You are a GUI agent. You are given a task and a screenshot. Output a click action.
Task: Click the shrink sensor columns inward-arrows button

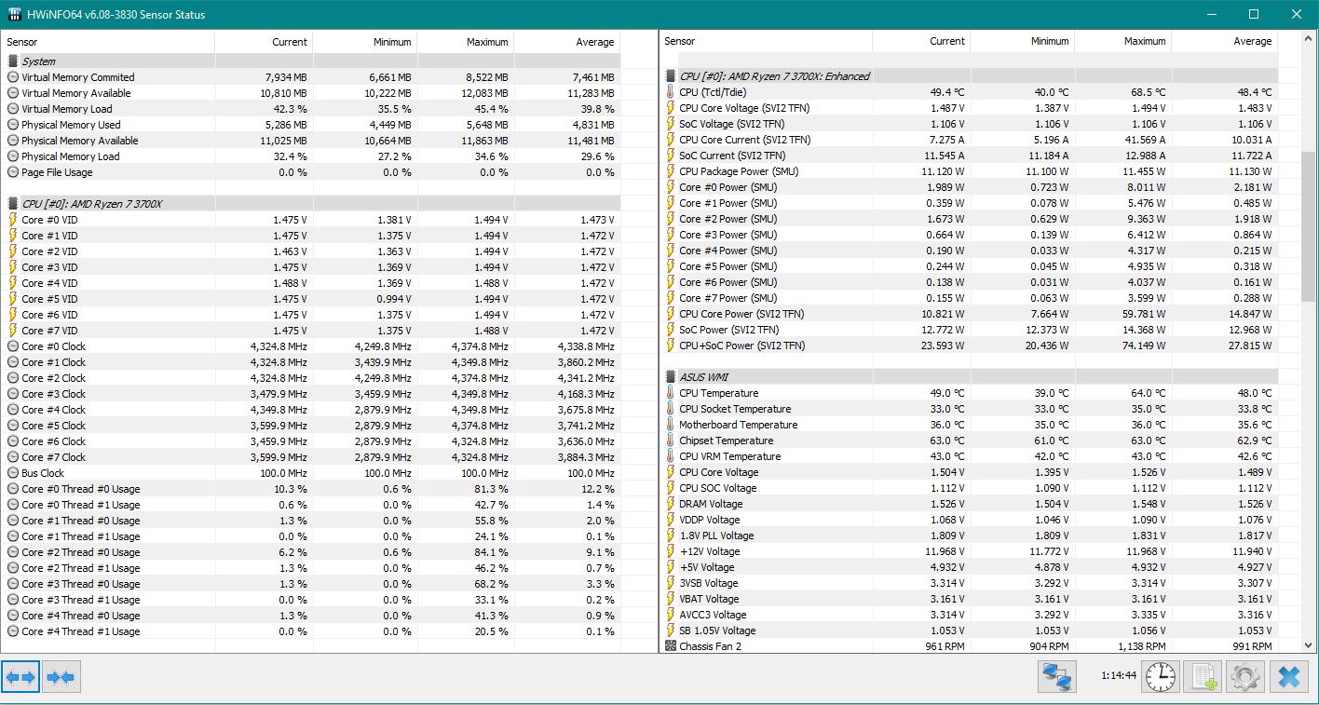(x=61, y=677)
